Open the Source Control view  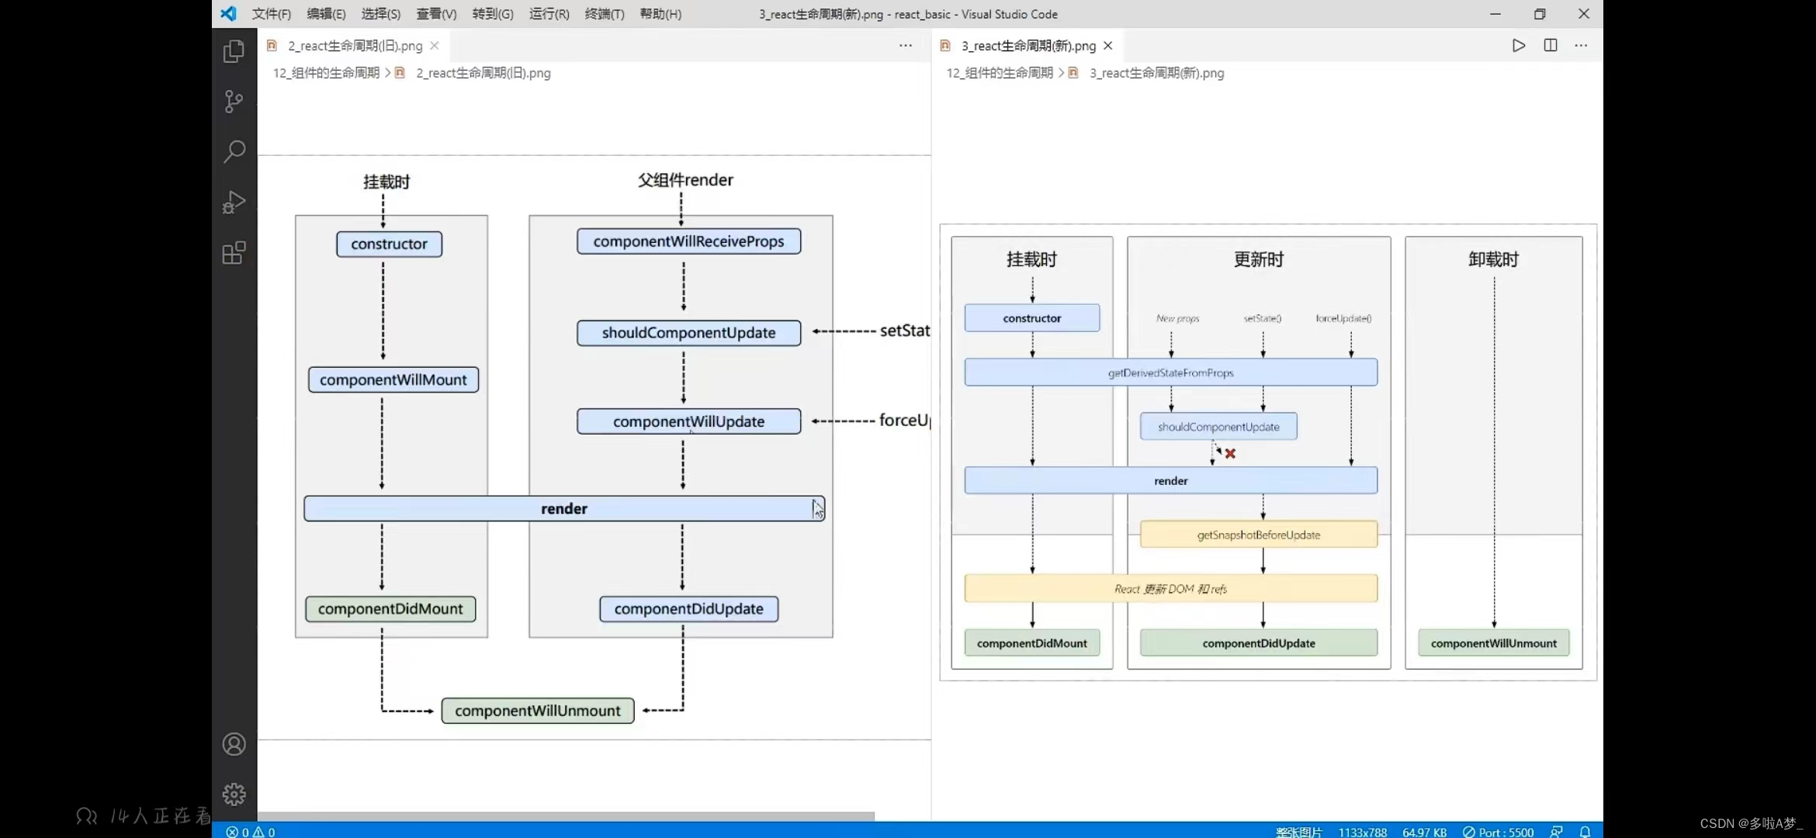coord(234,101)
